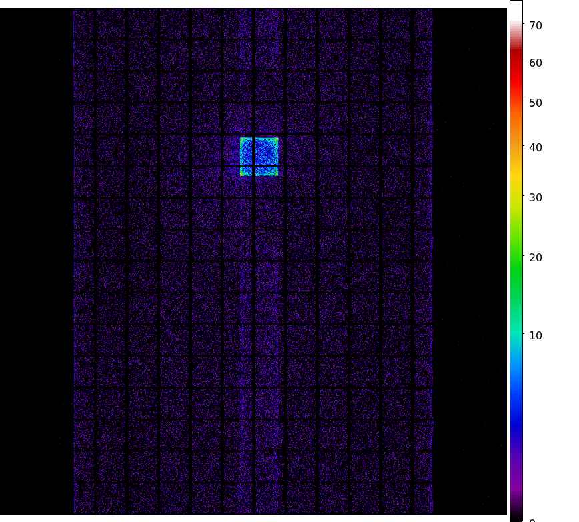Click the 70 tick label on colorbar
The width and height of the screenshot is (579, 522).
(x=536, y=25)
